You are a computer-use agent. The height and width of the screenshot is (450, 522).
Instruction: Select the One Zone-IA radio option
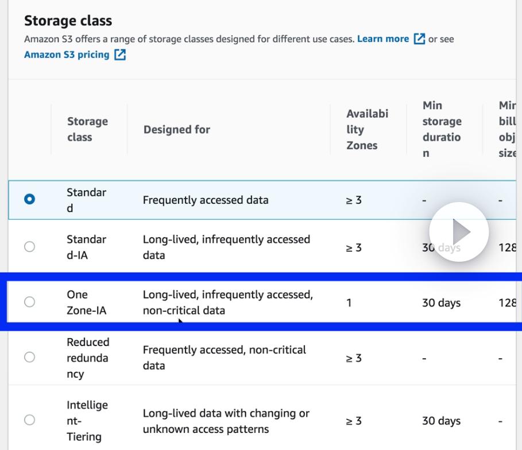click(30, 302)
